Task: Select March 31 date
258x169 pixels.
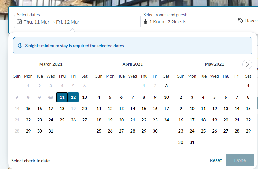Action: [51, 131]
